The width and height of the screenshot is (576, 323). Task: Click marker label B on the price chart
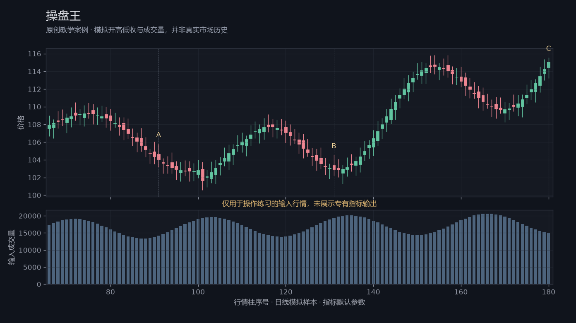tap(334, 146)
